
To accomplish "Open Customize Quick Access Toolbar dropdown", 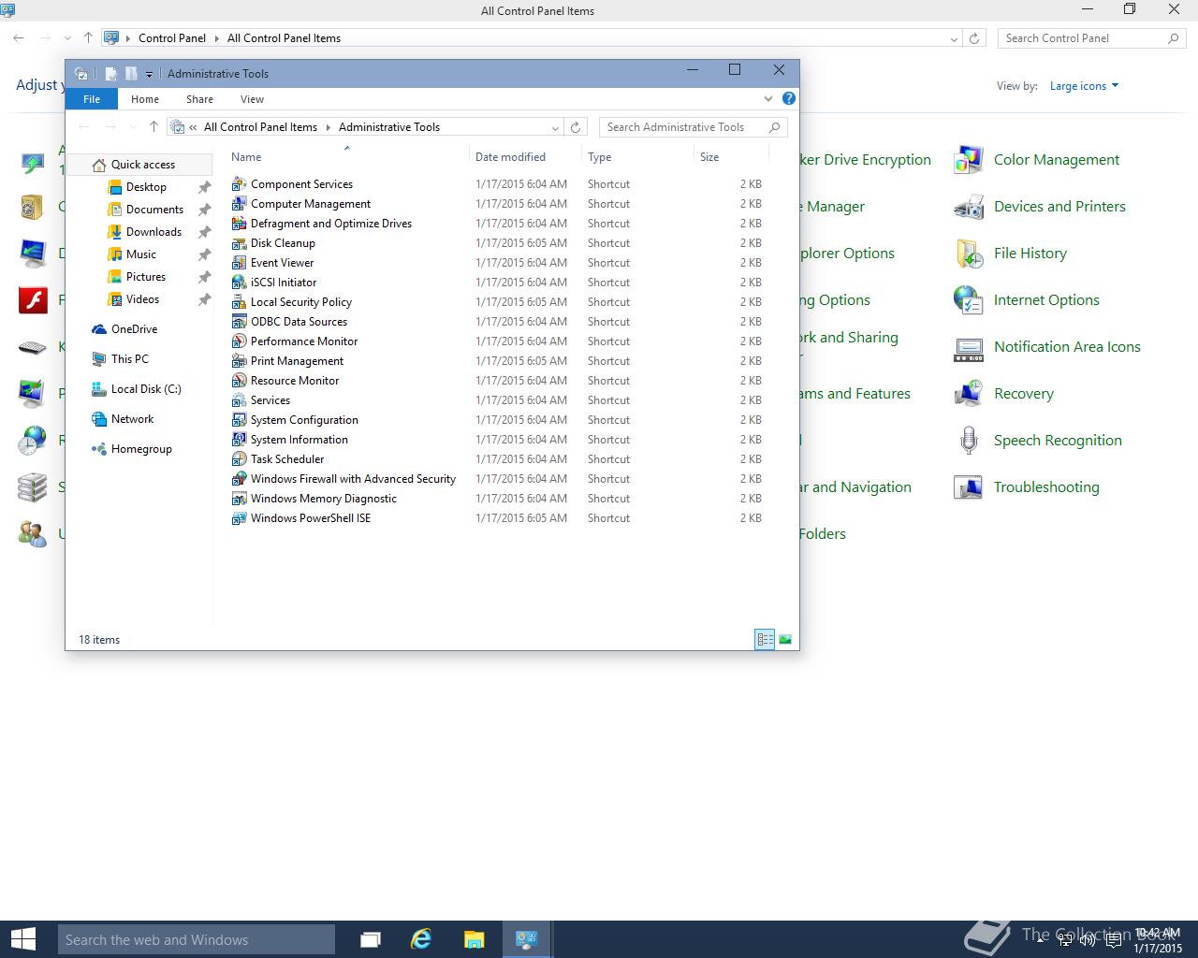I will click(x=149, y=74).
